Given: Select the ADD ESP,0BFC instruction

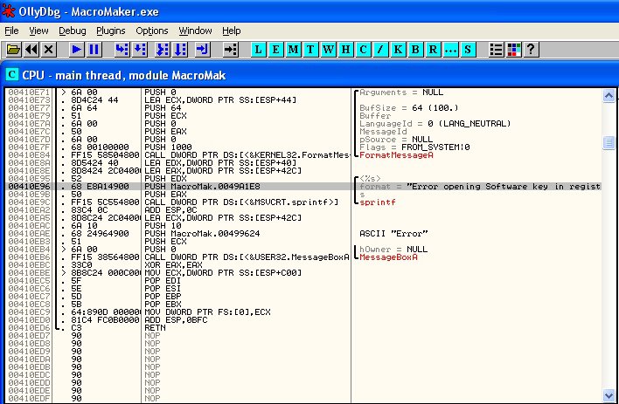Looking at the screenshot, I should point(176,320).
